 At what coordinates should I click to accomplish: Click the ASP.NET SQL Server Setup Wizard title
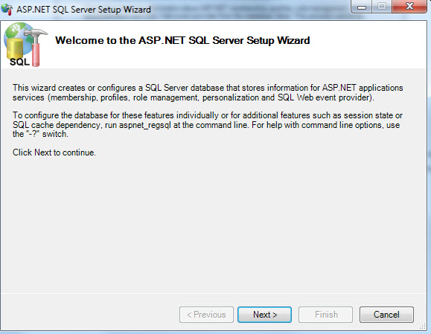(x=83, y=10)
